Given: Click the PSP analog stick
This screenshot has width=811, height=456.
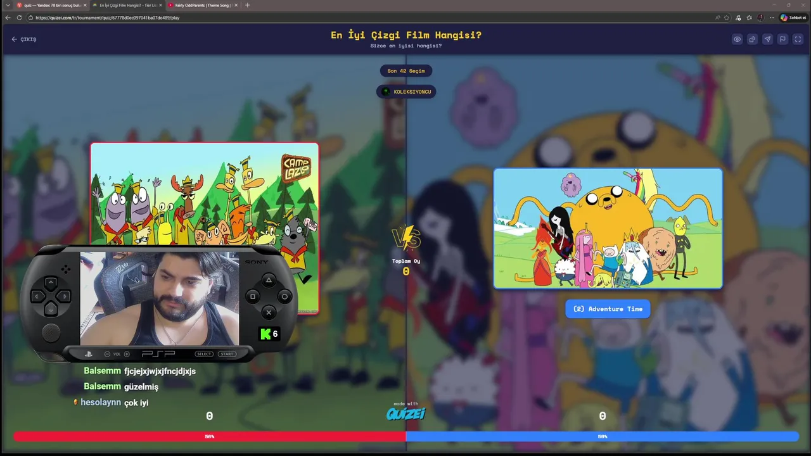Looking at the screenshot, I should coord(51,332).
